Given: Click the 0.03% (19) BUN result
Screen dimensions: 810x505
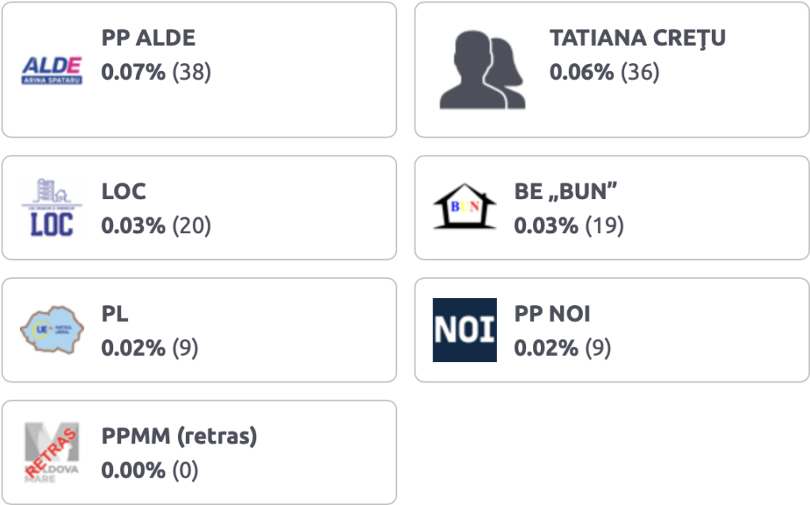Looking at the screenshot, I should click(x=569, y=226).
